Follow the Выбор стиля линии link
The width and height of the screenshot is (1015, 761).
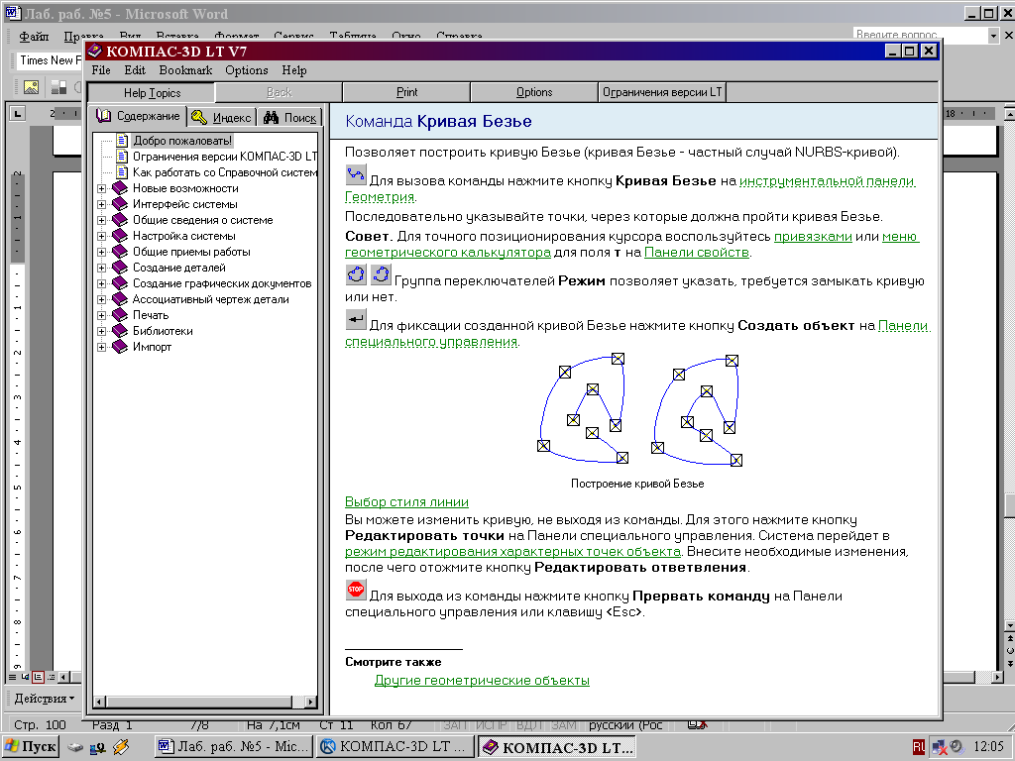(x=406, y=501)
